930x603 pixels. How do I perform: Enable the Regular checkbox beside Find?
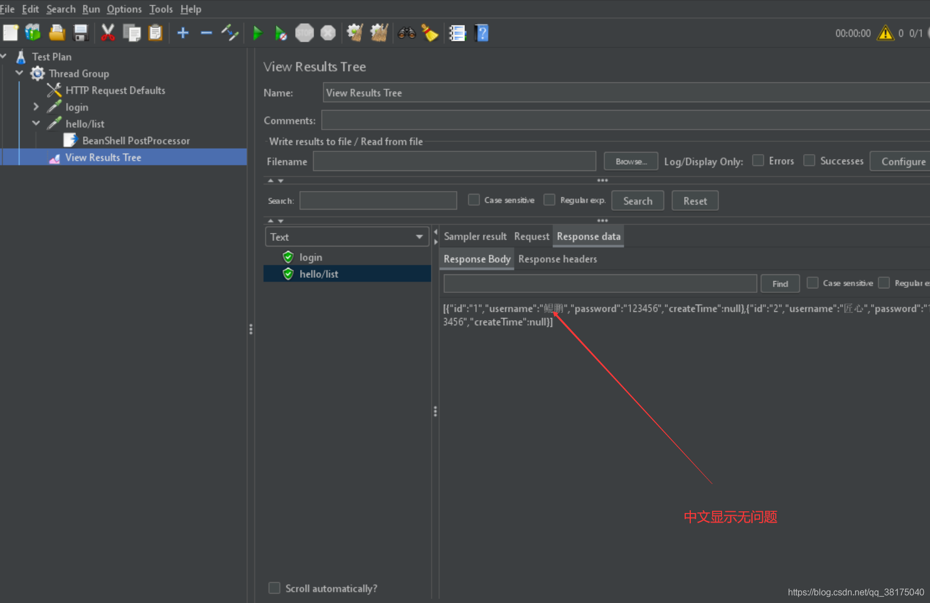click(884, 283)
